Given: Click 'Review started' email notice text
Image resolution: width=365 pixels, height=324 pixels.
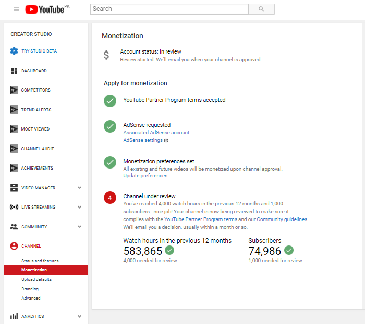Looking at the screenshot, I should 191,60.
